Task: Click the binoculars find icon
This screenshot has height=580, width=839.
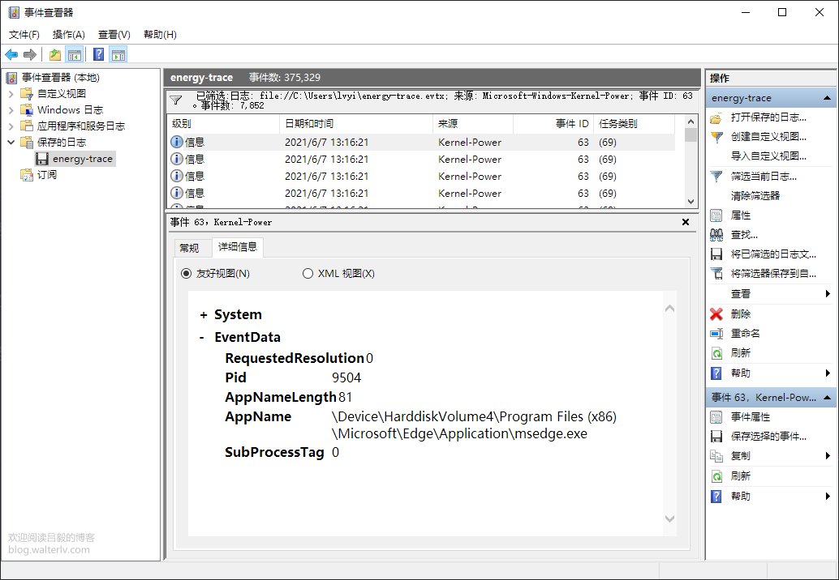Action: click(716, 235)
